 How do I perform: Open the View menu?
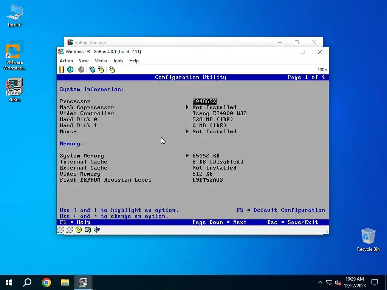coord(84,61)
